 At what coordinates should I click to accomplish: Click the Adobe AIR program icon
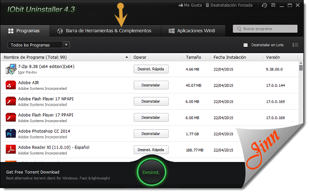(x=11, y=85)
